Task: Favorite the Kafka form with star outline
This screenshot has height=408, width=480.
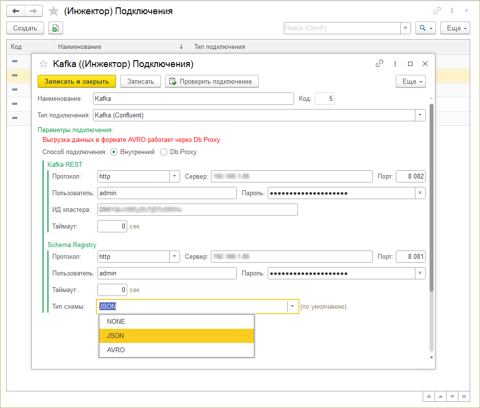Action: click(x=44, y=64)
